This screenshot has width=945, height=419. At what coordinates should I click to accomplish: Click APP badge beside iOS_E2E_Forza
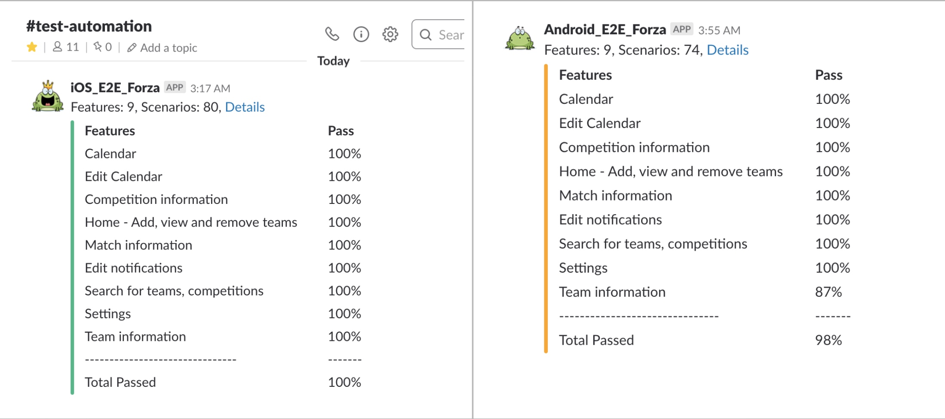[175, 88]
